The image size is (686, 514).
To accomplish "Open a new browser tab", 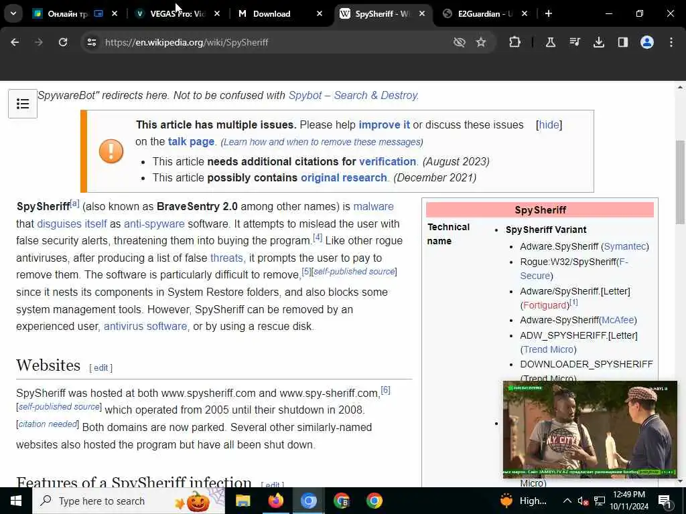I will pyautogui.click(x=549, y=14).
